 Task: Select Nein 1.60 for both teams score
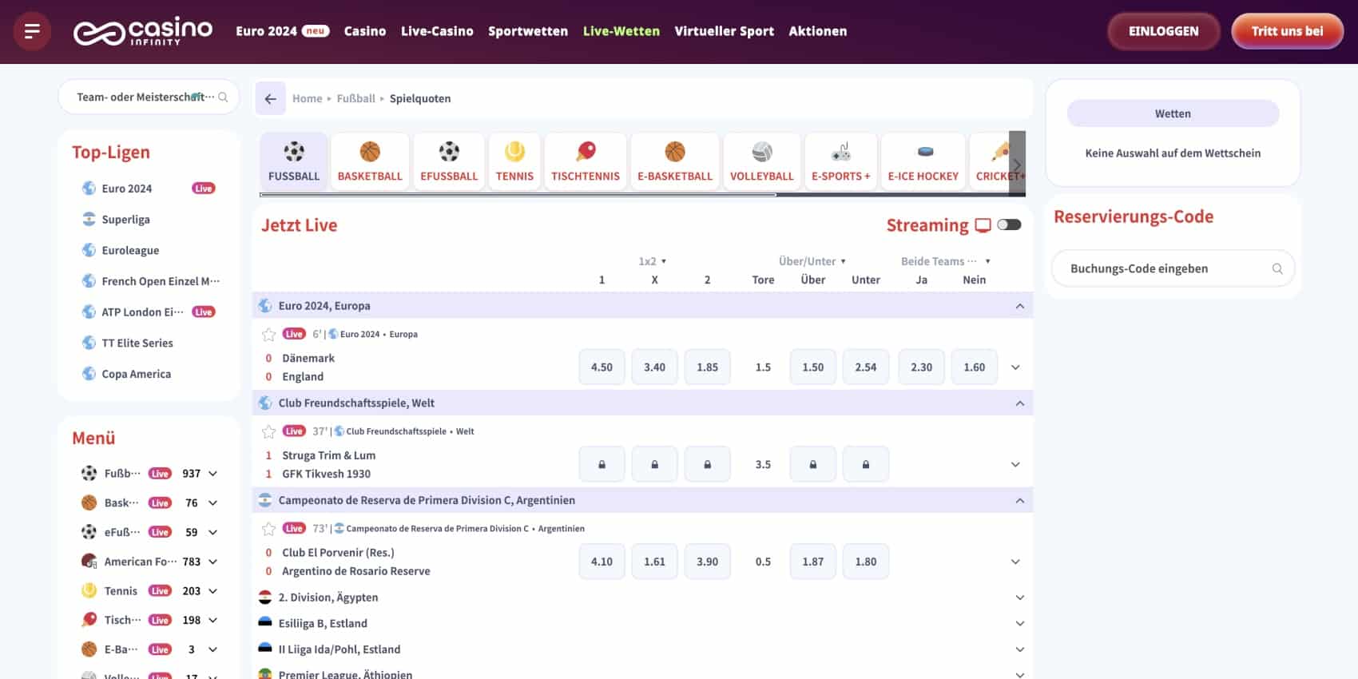pyautogui.click(x=975, y=367)
